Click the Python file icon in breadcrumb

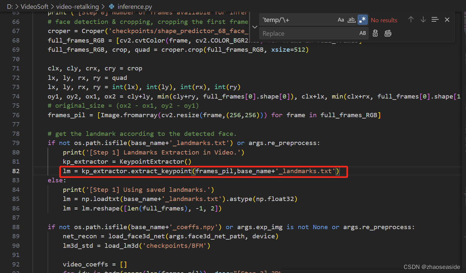coord(111,7)
